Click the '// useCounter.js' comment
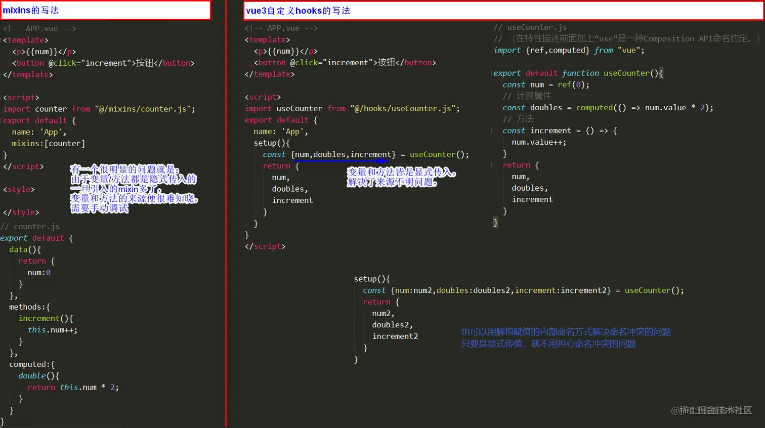The height and width of the screenshot is (428, 765). pyautogui.click(x=530, y=27)
